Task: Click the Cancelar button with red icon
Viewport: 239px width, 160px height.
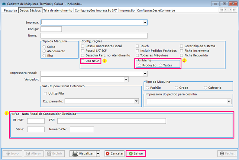Action: point(114,153)
